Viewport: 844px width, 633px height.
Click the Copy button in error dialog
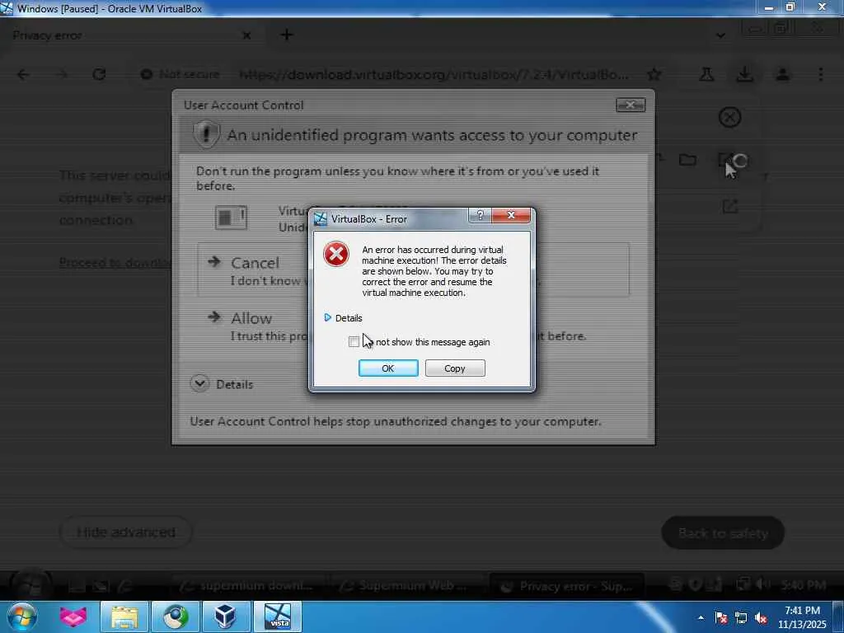coord(455,368)
